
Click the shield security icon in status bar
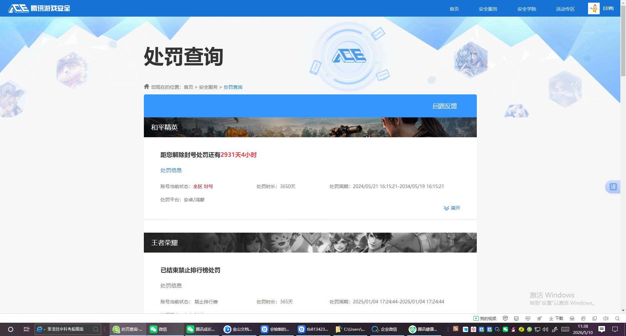tap(505, 318)
